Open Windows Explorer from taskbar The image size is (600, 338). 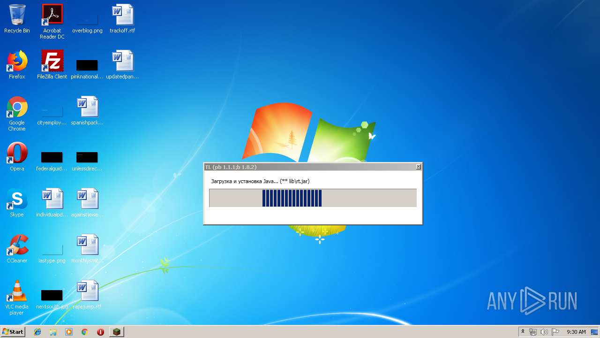click(x=53, y=332)
